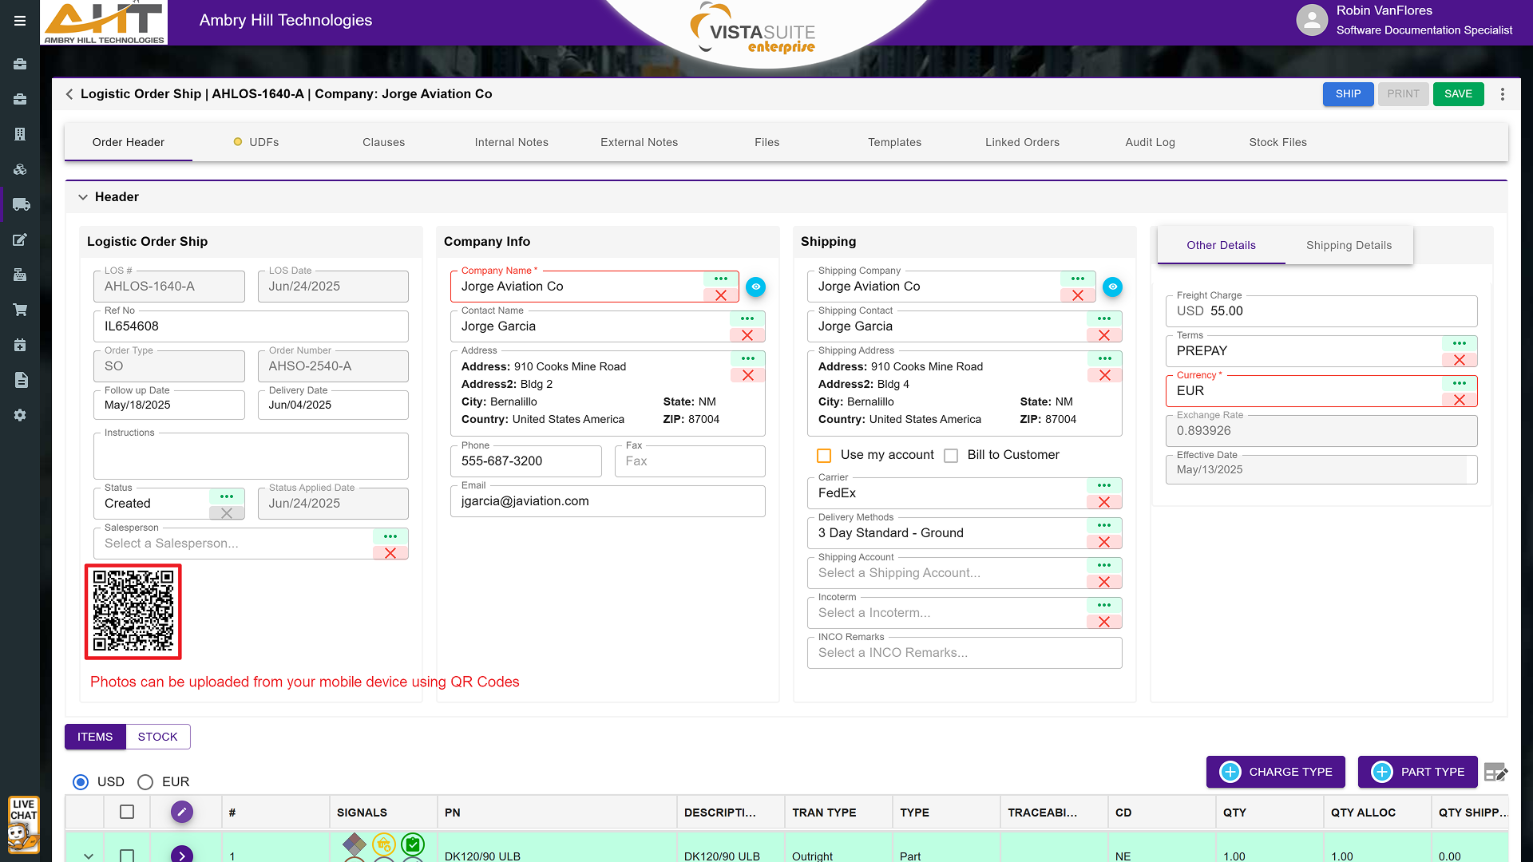Enable the Bill to Customer checkbox
The image size is (1533, 862).
pyautogui.click(x=951, y=455)
